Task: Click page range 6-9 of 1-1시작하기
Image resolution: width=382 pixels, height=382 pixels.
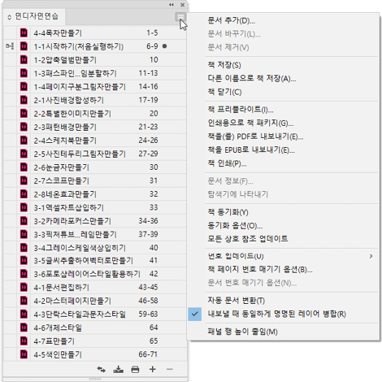Action: 152,46
